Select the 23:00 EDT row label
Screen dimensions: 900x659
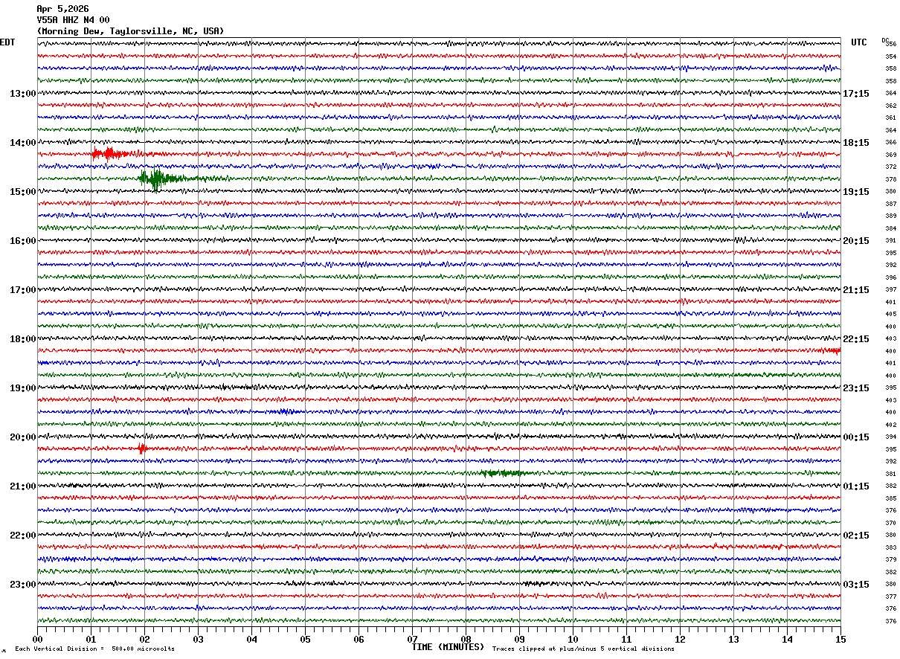pos(22,584)
